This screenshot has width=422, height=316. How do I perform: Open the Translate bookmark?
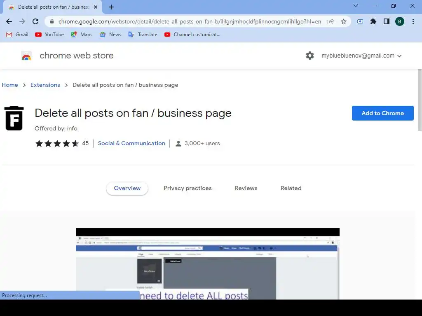(143, 35)
